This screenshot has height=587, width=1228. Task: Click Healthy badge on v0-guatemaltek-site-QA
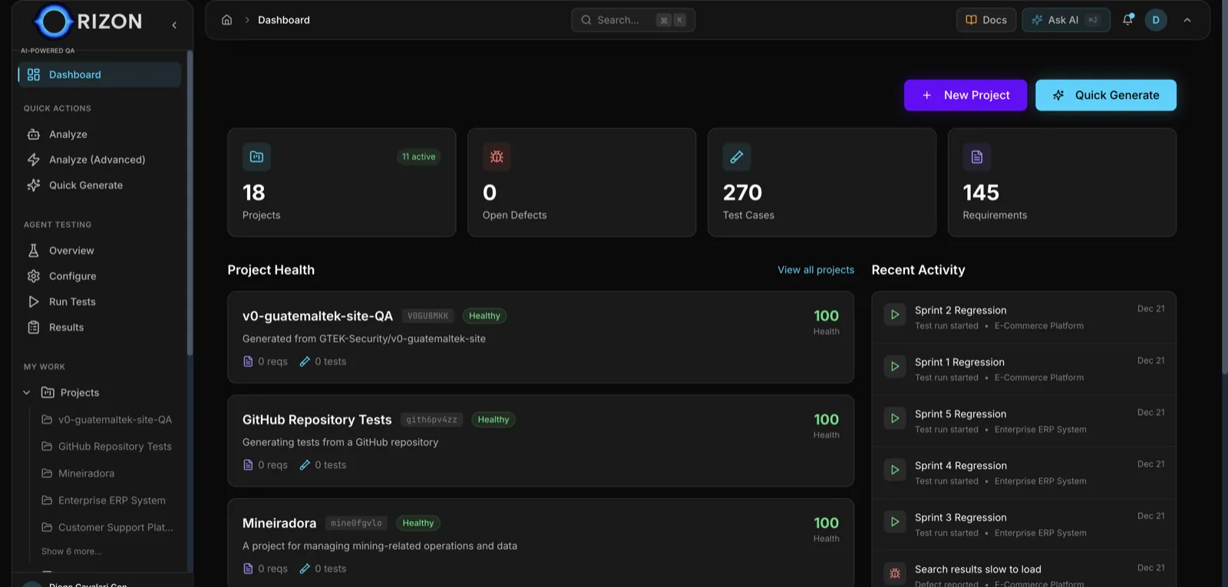(484, 316)
